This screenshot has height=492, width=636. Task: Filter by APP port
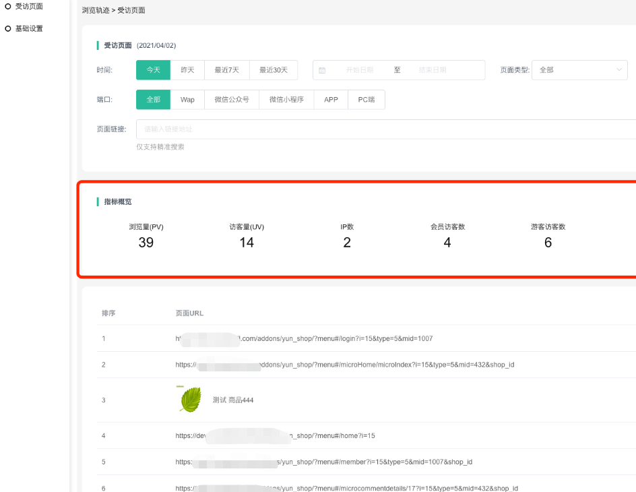(x=331, y=100)
